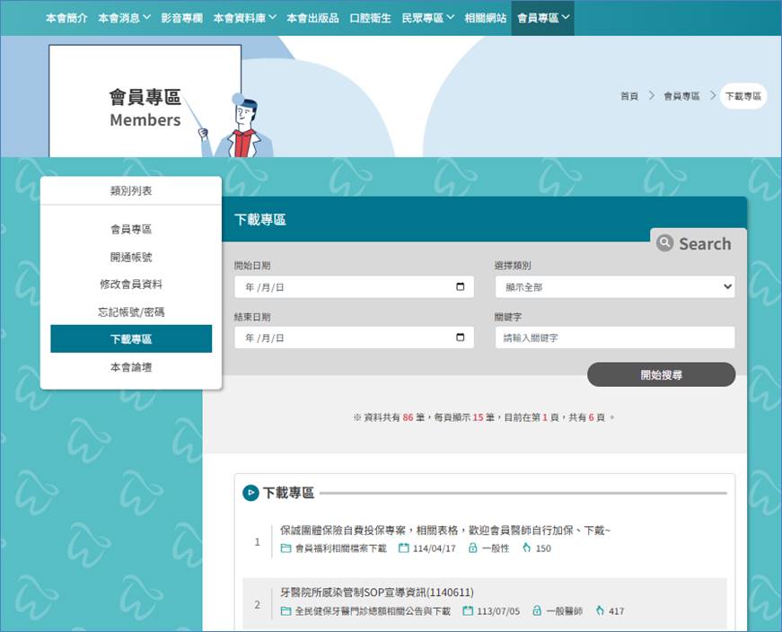Image resolution: width=782 pixels, height=632 pixels.
Task: Click the 會員專區 Members banner title
Action: click(145, 108)
